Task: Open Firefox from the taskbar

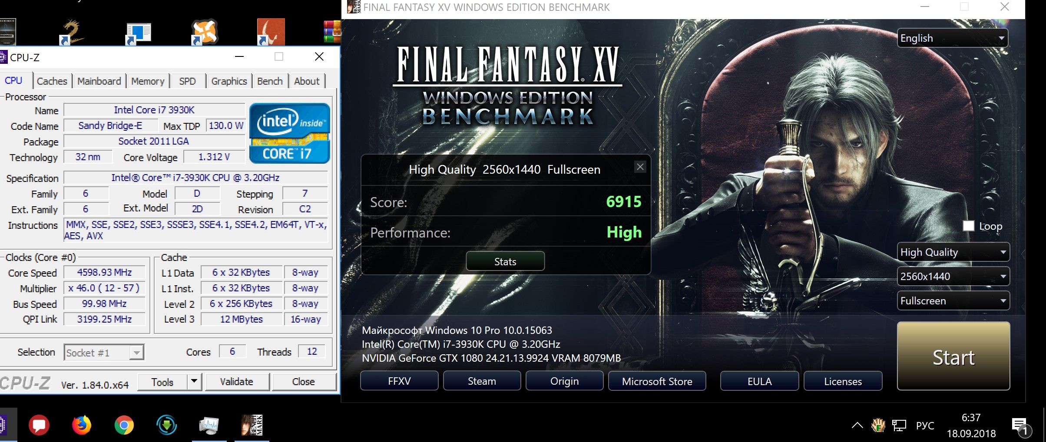Action: pos(82,425)
